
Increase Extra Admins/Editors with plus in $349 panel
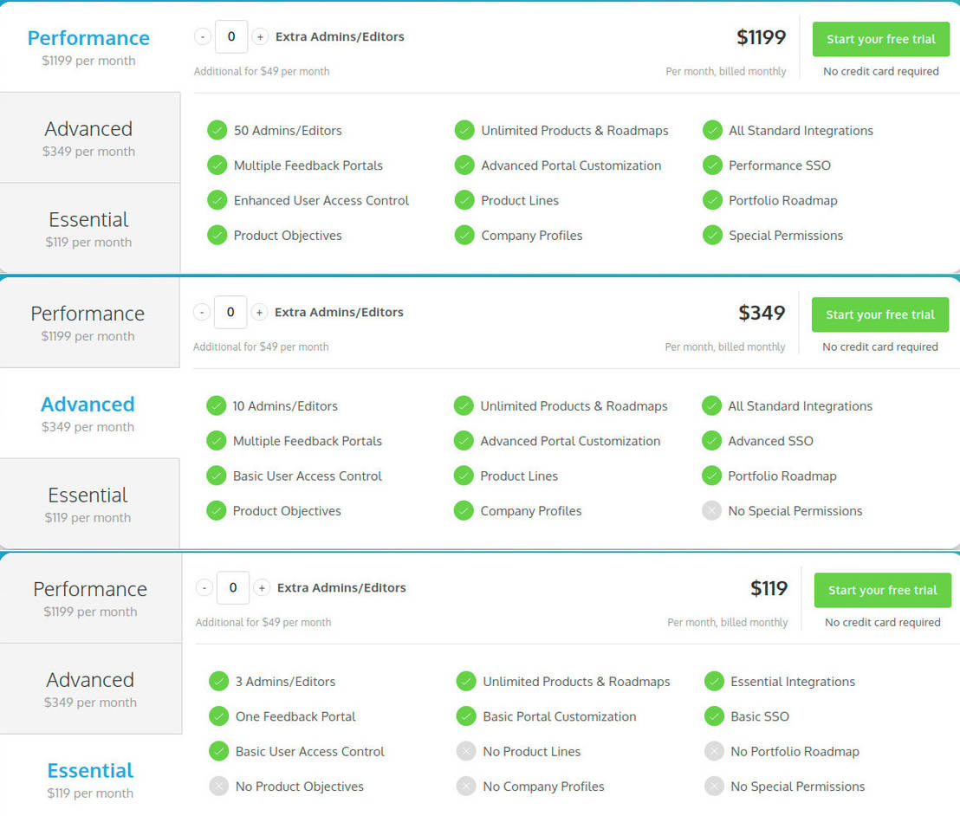(260, 312)
